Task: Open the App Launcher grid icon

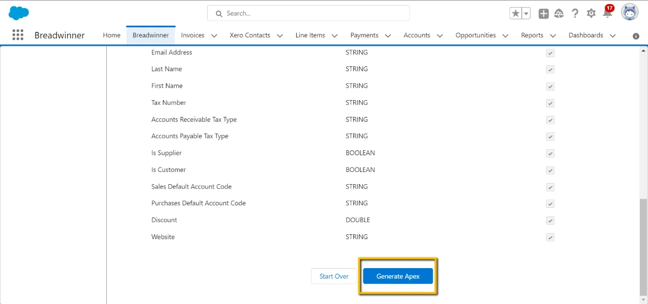Action: coord(18,35)
